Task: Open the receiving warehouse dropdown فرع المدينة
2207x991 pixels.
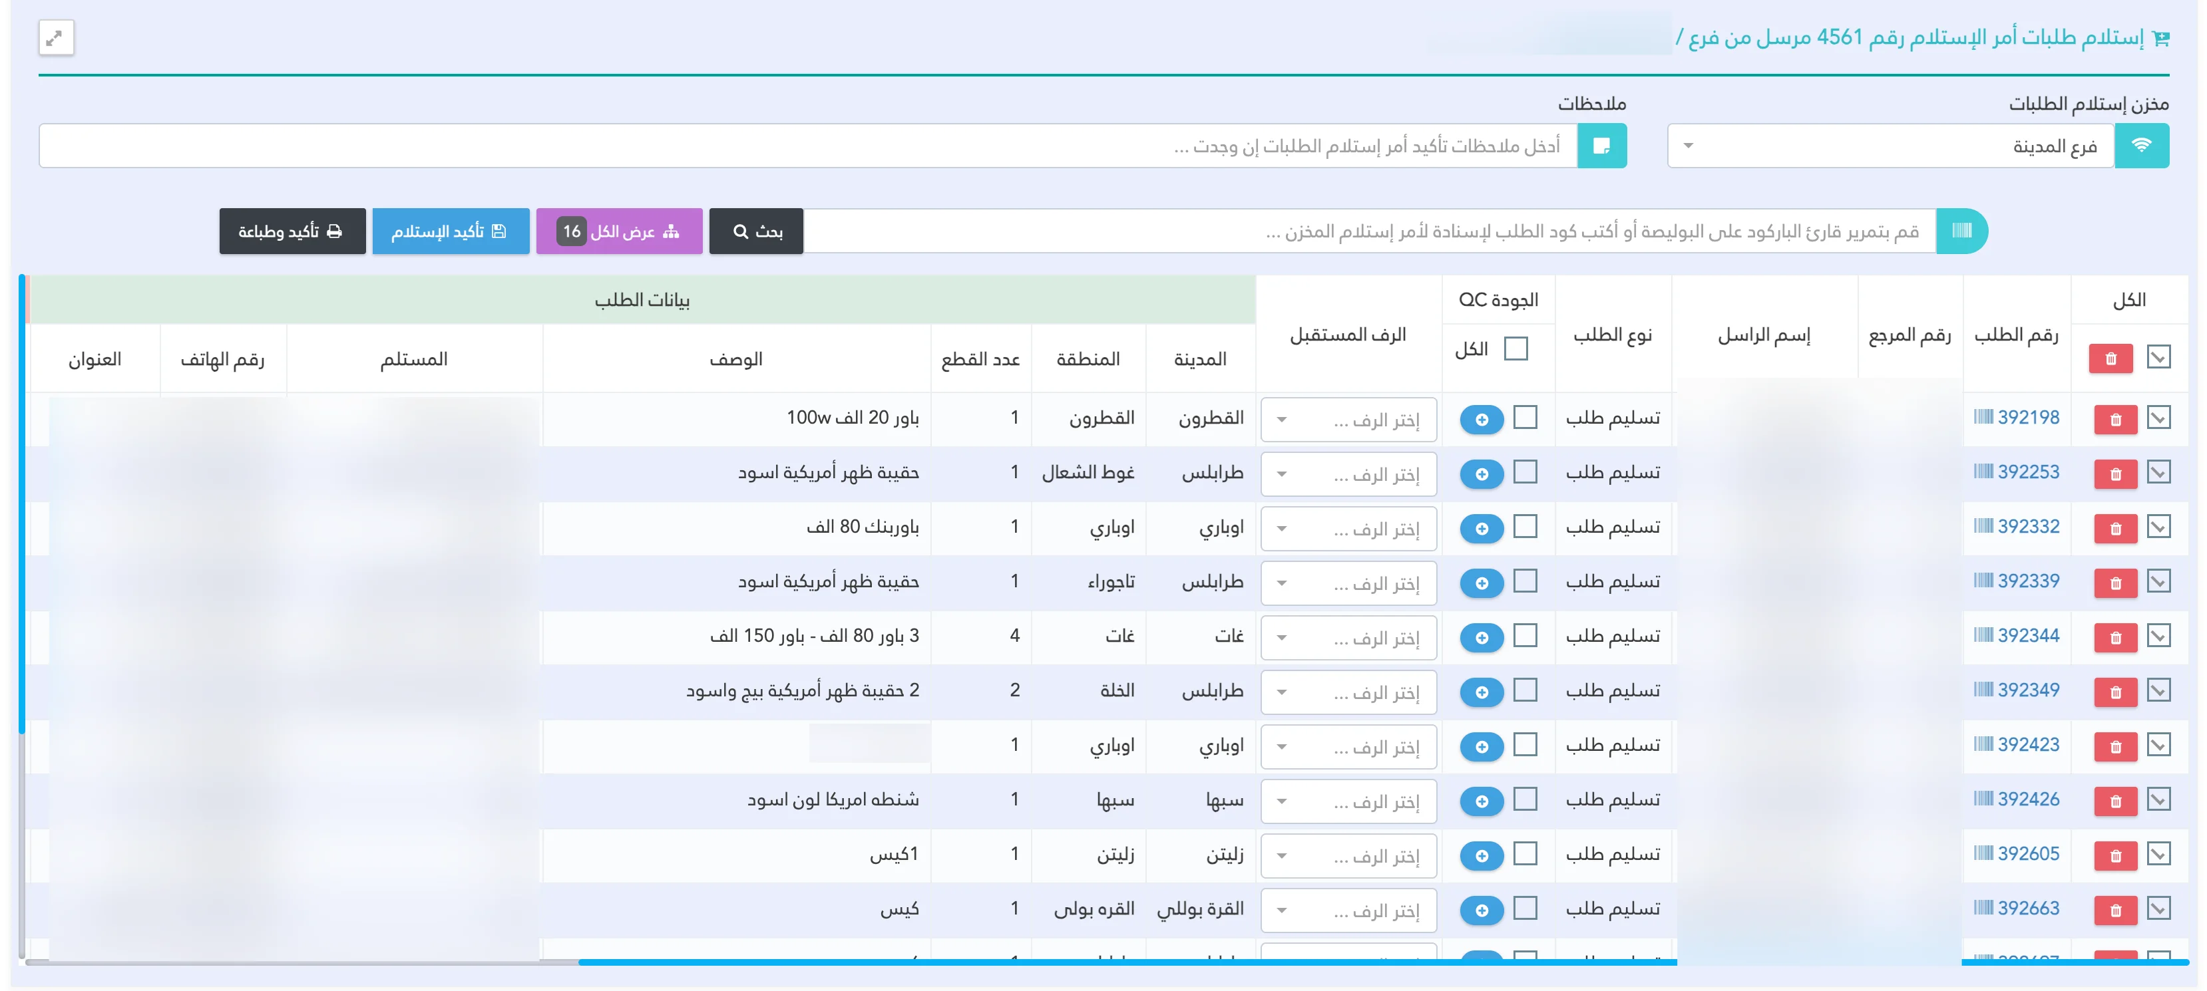Action: 1891,146
